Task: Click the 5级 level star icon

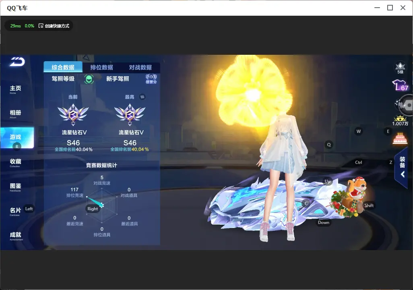Action: coord(400,68)
